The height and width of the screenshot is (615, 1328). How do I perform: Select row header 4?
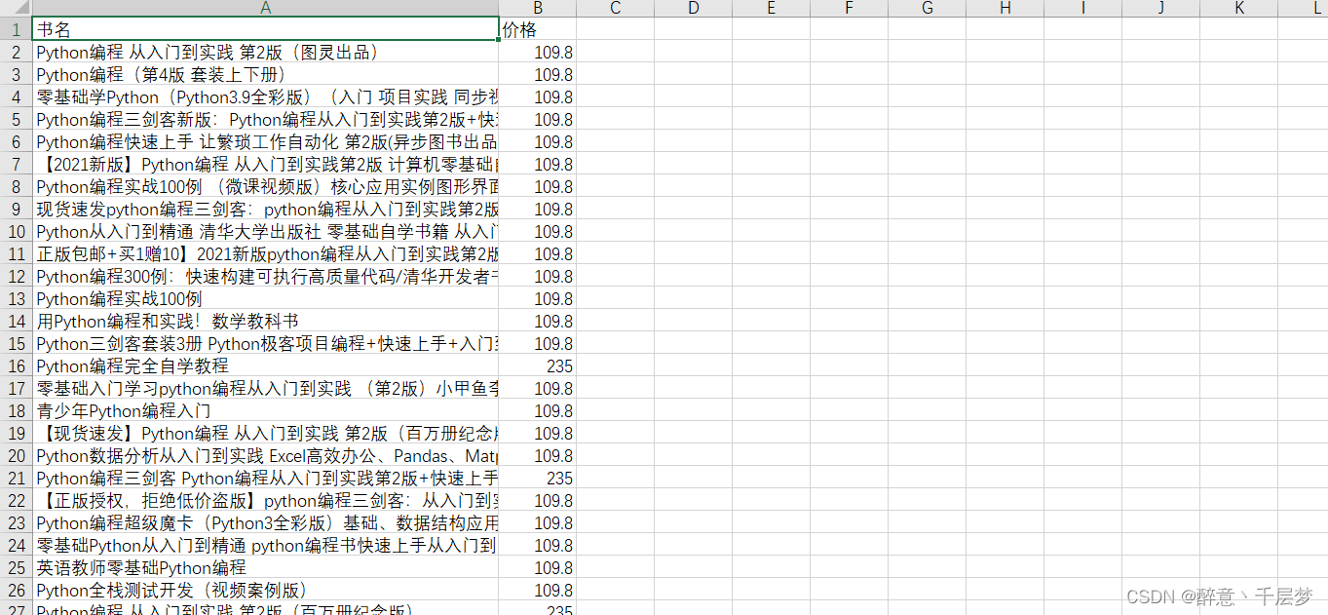pyautogui.click(x=16, y=96)
